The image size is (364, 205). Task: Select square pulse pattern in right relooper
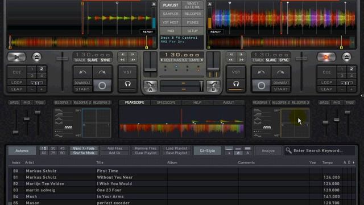pyautogui.click(x=267, y=127)
